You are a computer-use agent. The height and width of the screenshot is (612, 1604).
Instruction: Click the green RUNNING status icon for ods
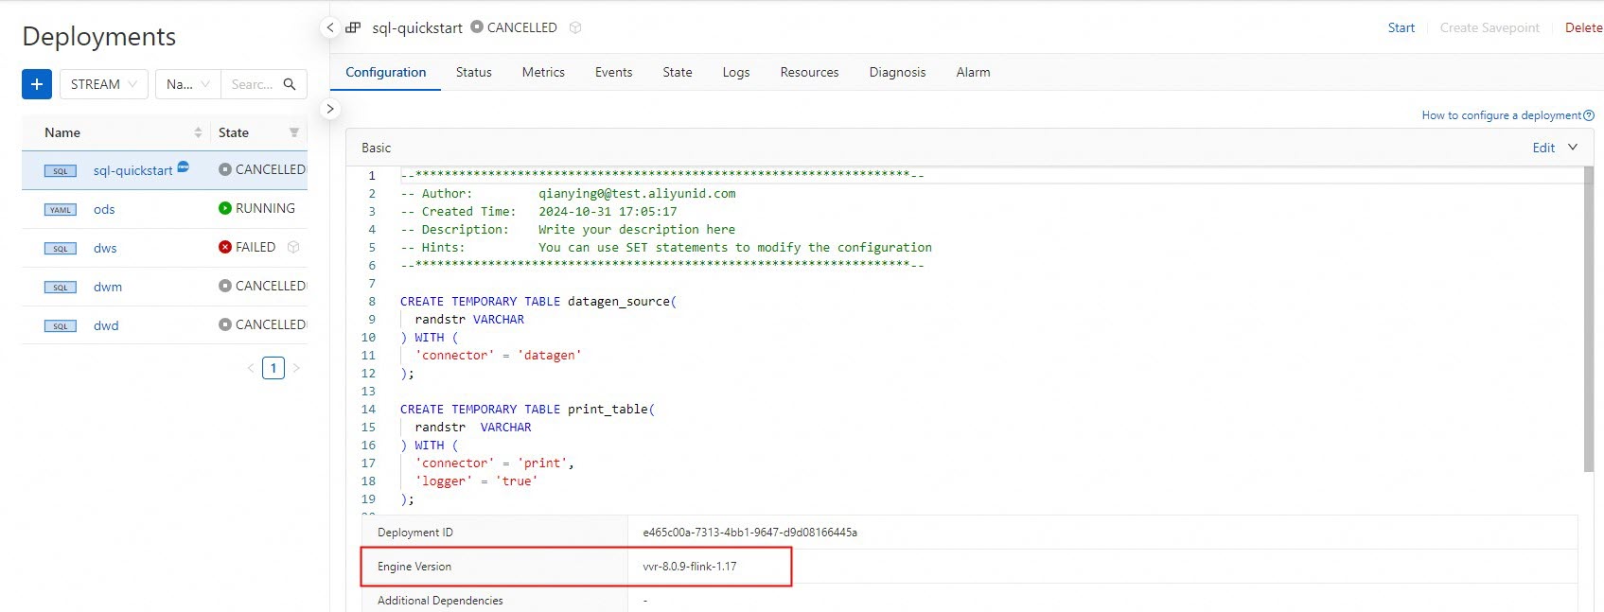point(225,208)
